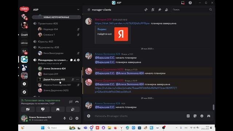Screen dimensions: 233x131
Task: Open Discover servers compass icon
Action: (24, 92)
